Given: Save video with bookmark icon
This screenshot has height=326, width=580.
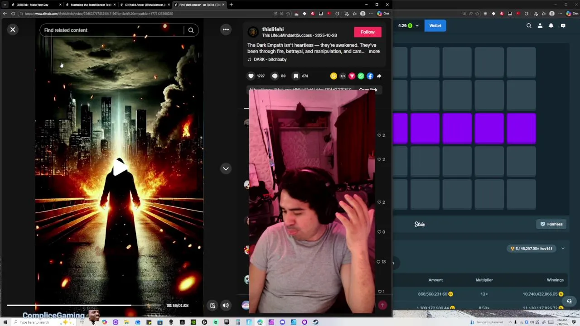Looking at the screenshot, I should [x=295, y=76].
